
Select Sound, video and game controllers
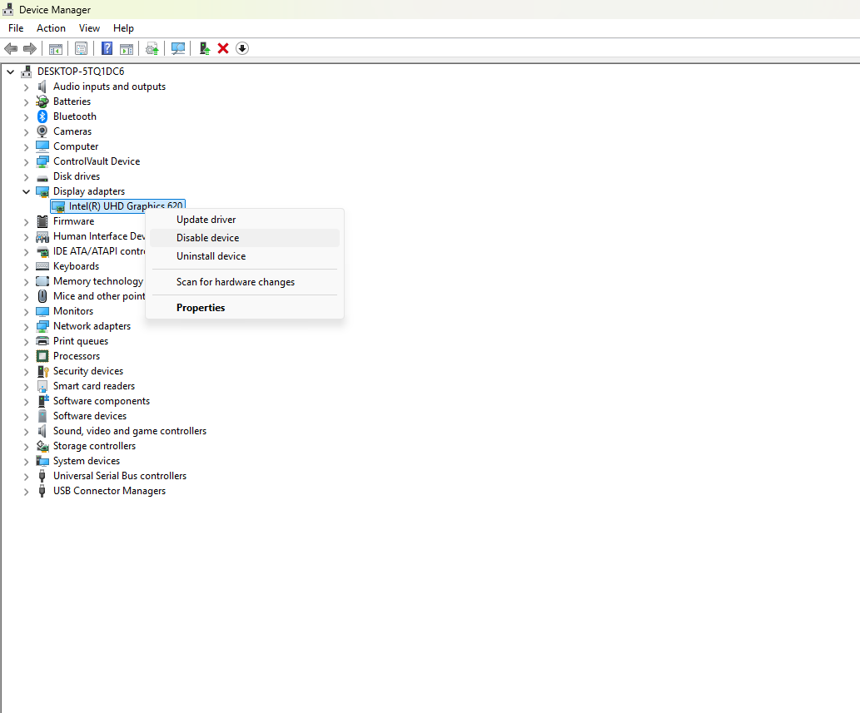click(129, 431)
